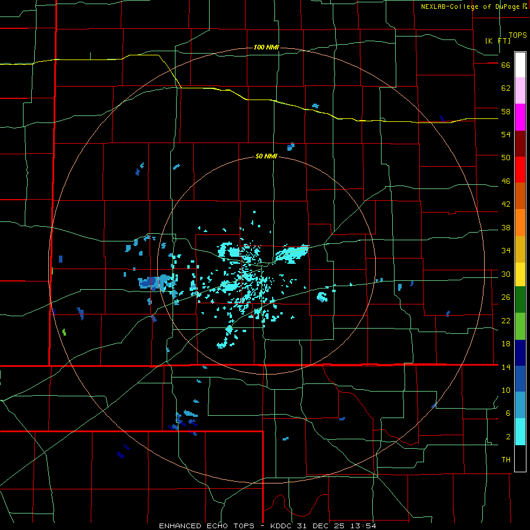Click the 66 value on the legend
The image size is (530, 530).
[506, 65]
